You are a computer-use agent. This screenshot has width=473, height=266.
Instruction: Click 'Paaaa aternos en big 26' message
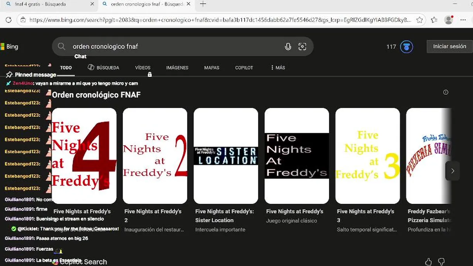click(x=46, y=238)
